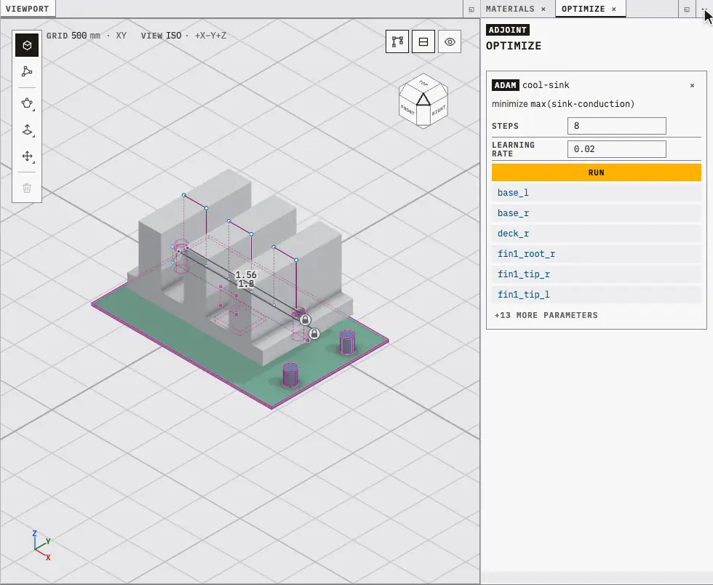The width and height of the screenshot is (713, 585).
Task: Click the RIGHT face of view cube
Action: [439, 110]
